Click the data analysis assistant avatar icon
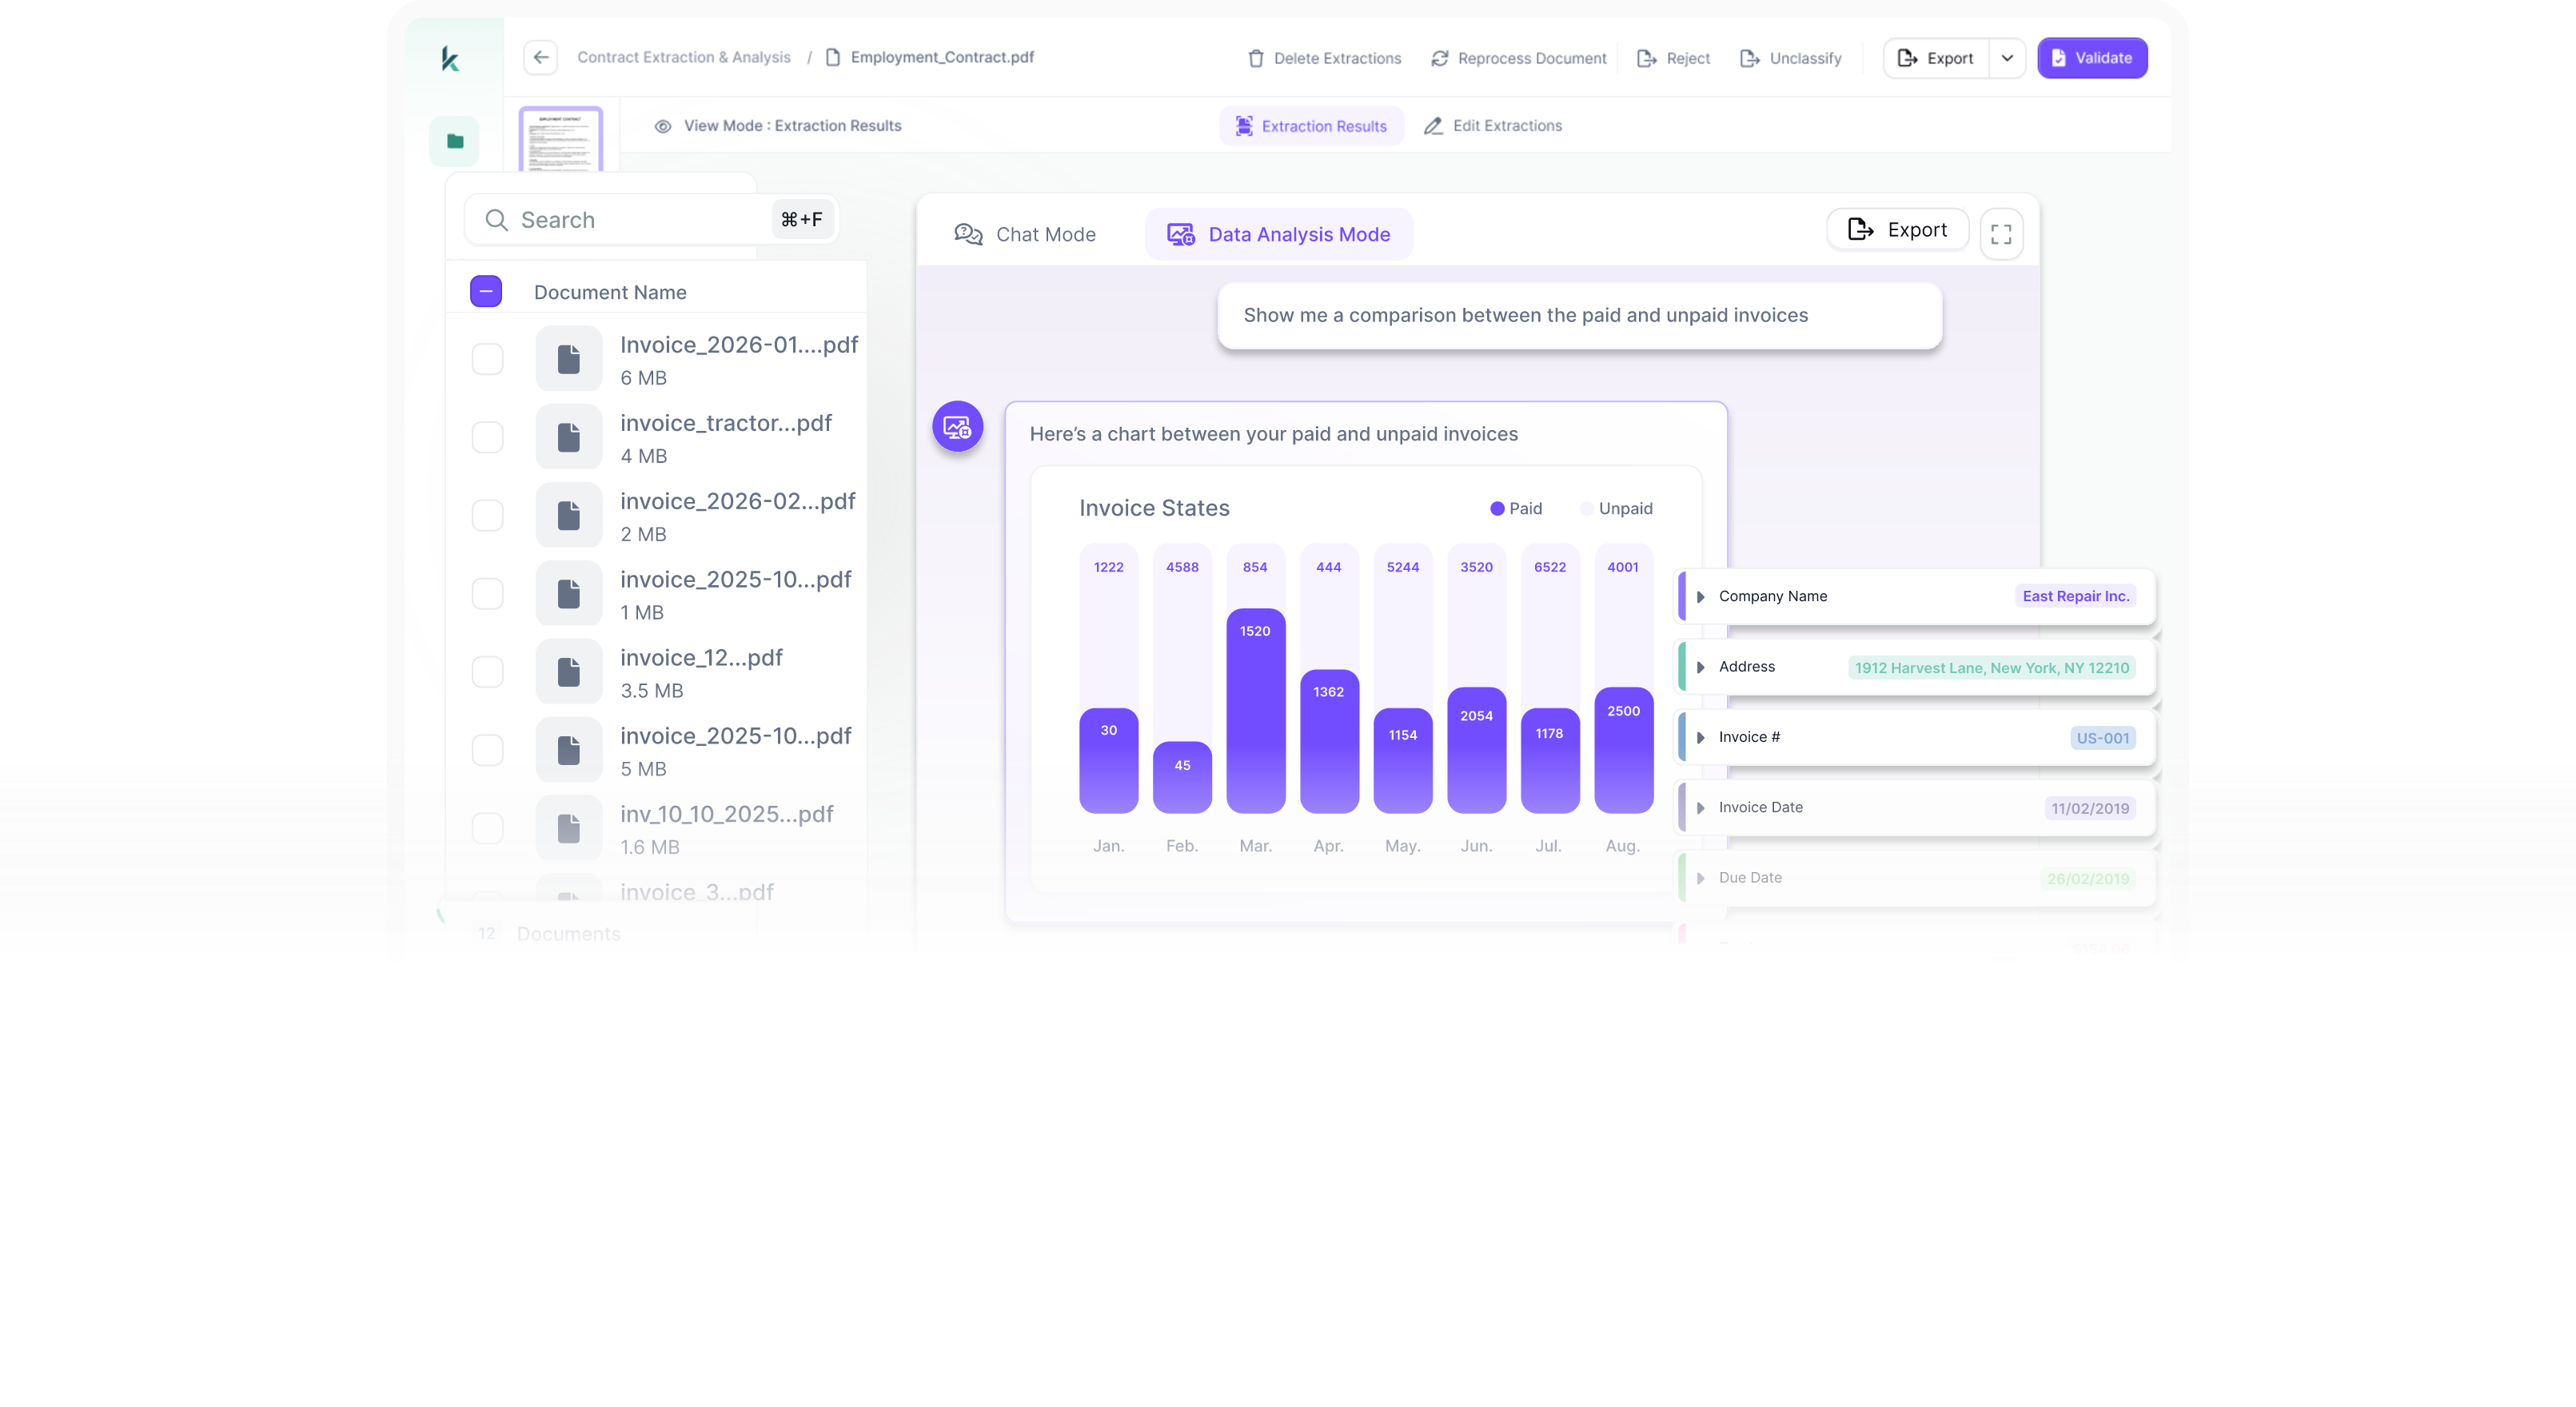This screenshot has height=1407, width=2576. point(957,427)
